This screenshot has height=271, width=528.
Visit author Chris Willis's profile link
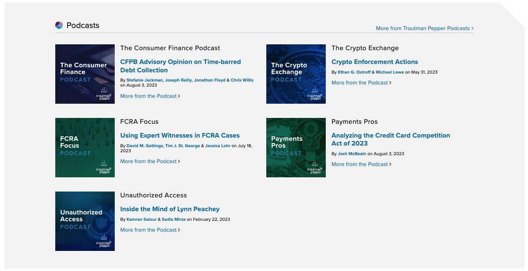pos(242,80)
